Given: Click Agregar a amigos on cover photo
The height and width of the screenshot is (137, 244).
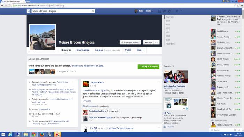Looking at the screenshot, I should tap(130, 42).
